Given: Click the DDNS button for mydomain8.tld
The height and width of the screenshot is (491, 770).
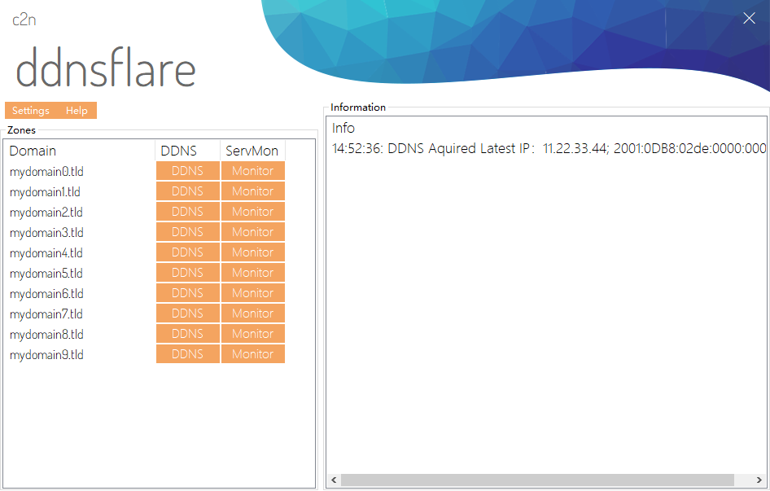Looking at the screenshot, I should 187,334.
